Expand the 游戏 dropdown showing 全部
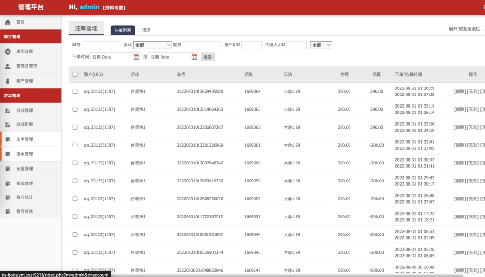Image resolution: width=485 pixels, height=277 pixels. point(153,45)
